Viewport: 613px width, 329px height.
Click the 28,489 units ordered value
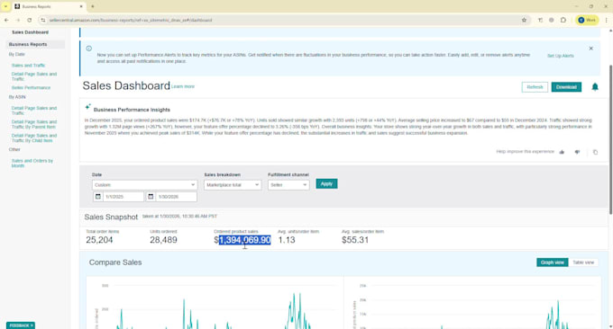pos(163,240)
